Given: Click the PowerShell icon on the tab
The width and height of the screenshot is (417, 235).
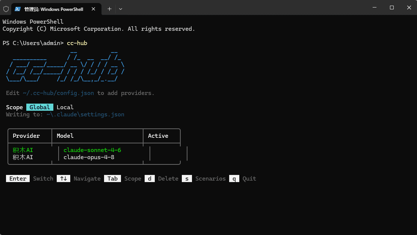Looking at the screenshot, I should 18,9.
